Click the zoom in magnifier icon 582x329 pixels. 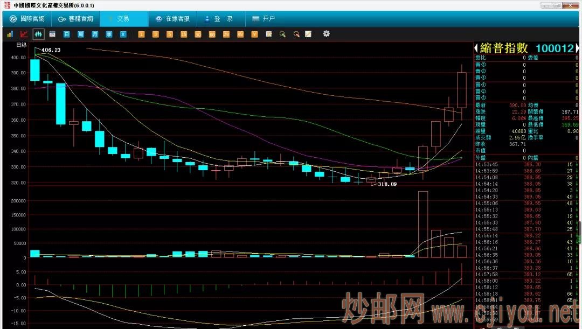click(282, 34)
